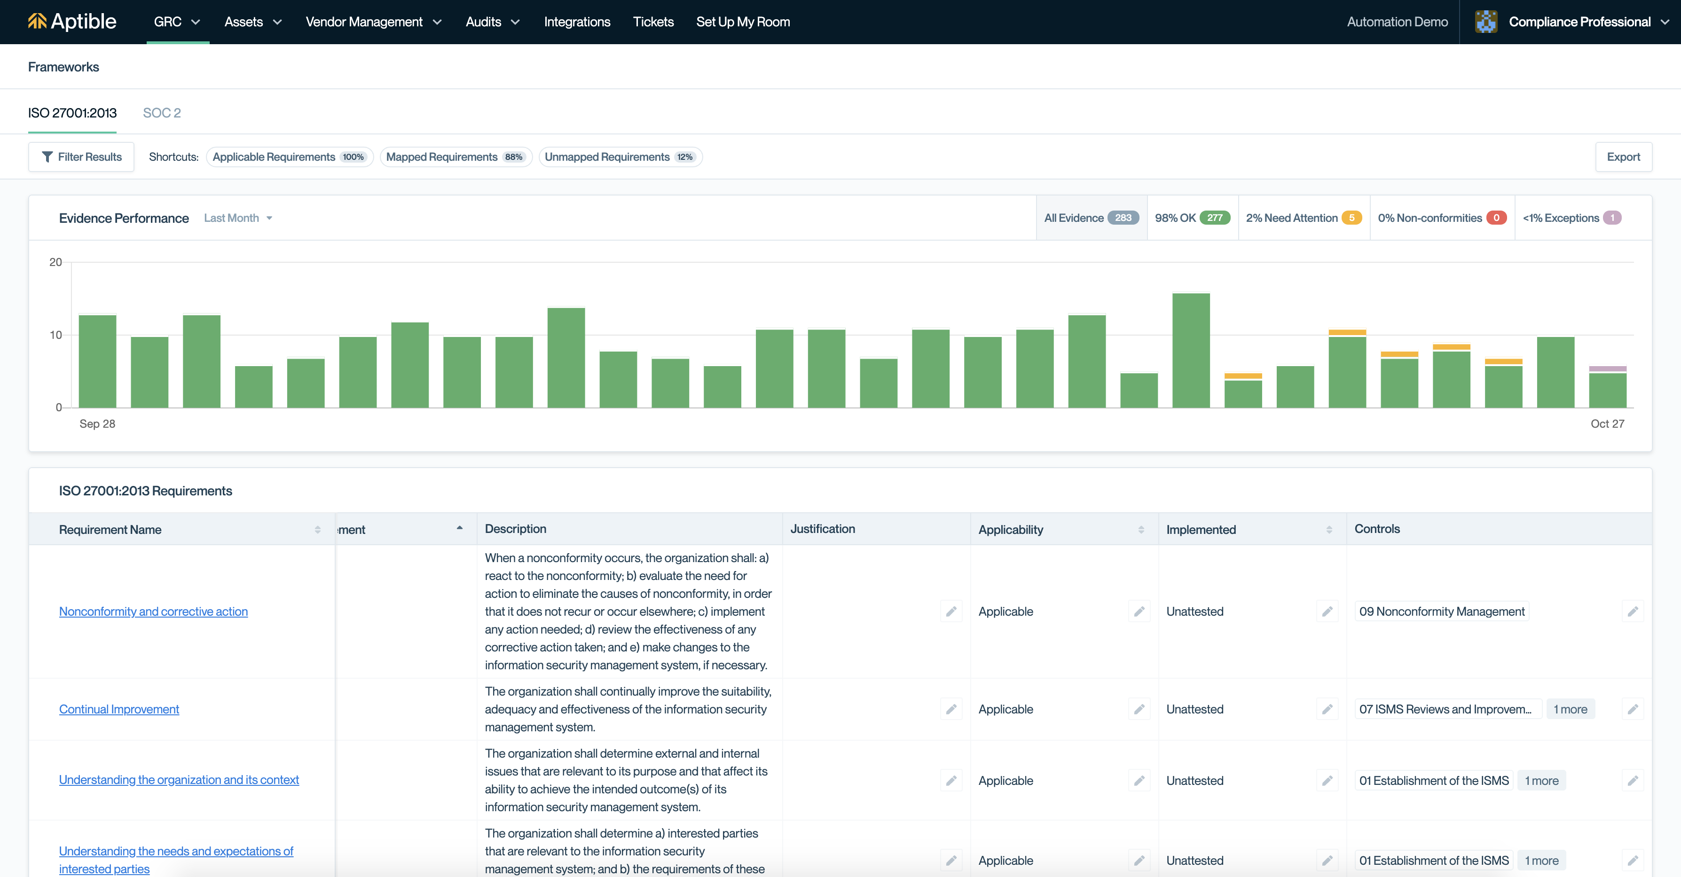The width and height of the screenshot is (1681, 877).
Task: Edit Justification for Nonconformity and corrective action
Action: 951,611
